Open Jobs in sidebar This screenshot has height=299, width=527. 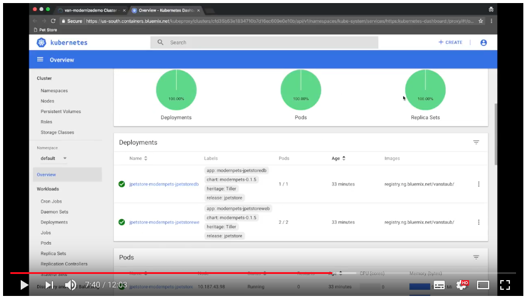point(46,232)
